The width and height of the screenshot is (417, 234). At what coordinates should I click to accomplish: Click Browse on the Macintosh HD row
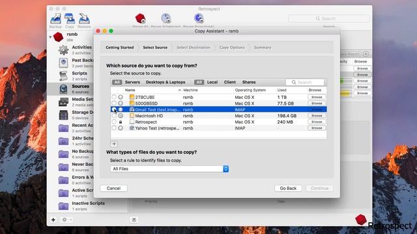tap(317, 116)
